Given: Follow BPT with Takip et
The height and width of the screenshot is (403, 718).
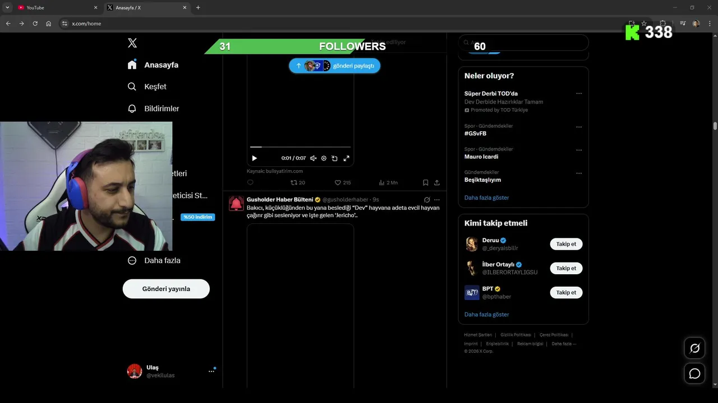Looking at the screenshot, I should (x=566, y=292).
